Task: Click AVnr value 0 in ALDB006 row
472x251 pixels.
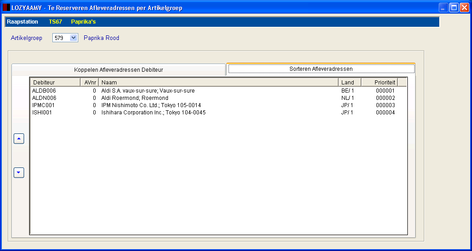Action: click(x=95, y=91)
